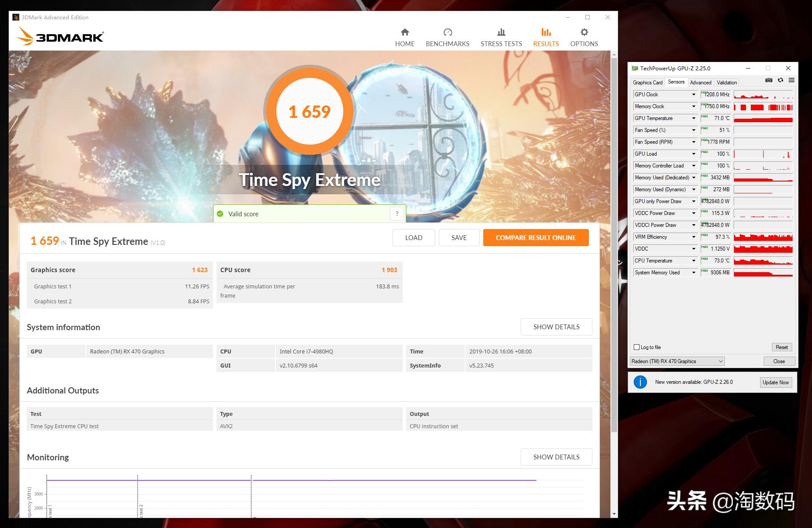Click the question mark beside Valid score

coord(397,214)
